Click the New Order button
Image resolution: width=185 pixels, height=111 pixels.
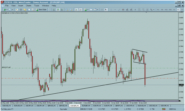[x=41, y=10]
